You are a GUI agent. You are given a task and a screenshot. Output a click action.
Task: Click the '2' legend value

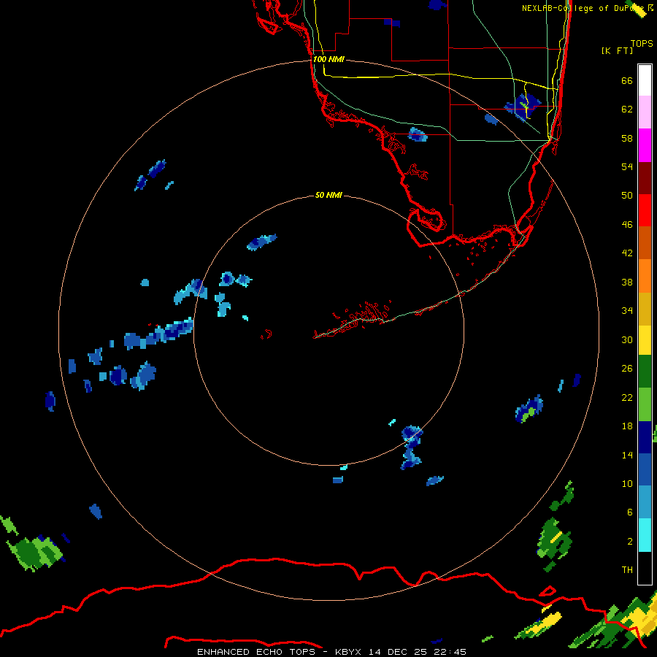(630, 542)
